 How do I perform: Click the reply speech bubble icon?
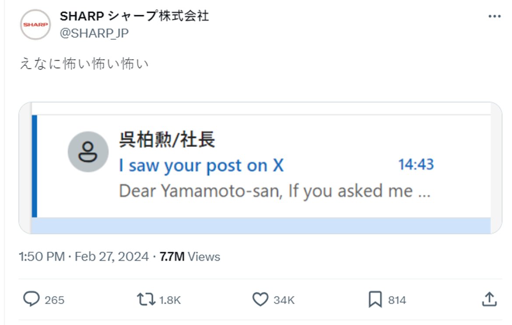coord(32,300)
